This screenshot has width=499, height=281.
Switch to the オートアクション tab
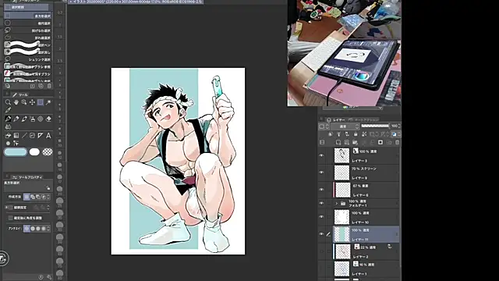click(364, 119)
